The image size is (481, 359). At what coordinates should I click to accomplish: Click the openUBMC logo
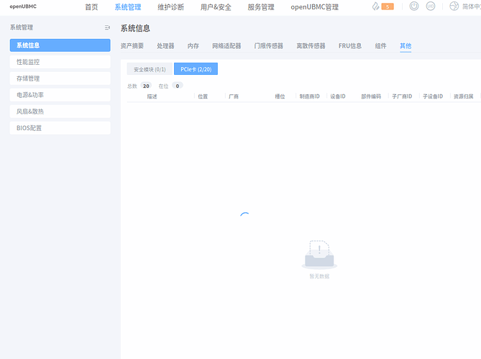click(x=23, y=6)
